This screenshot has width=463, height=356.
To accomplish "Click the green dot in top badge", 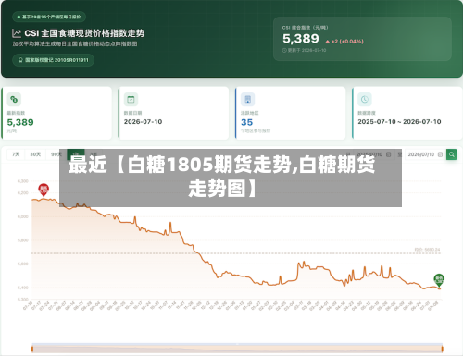I will point(19,17).
